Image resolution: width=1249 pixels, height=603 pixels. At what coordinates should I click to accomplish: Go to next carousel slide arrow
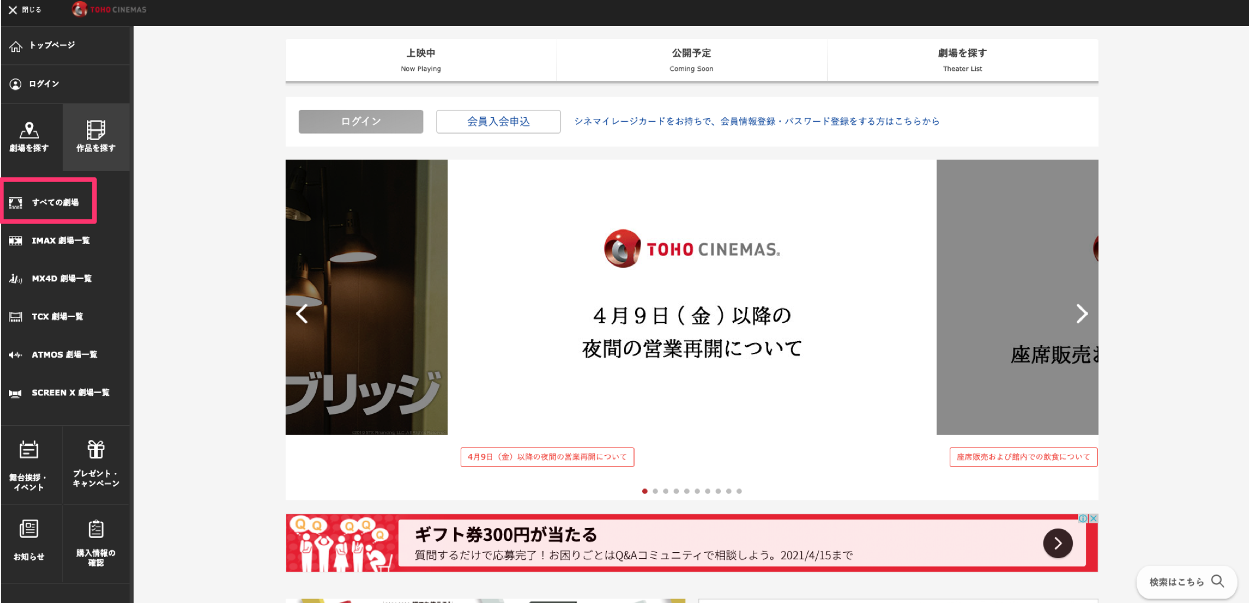(x=1082, y=313)
